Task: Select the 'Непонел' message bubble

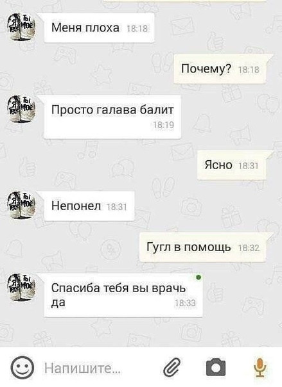Action: tap(89, 206)
